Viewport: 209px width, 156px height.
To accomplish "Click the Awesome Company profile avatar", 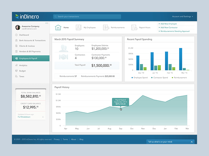I will 18,27.
